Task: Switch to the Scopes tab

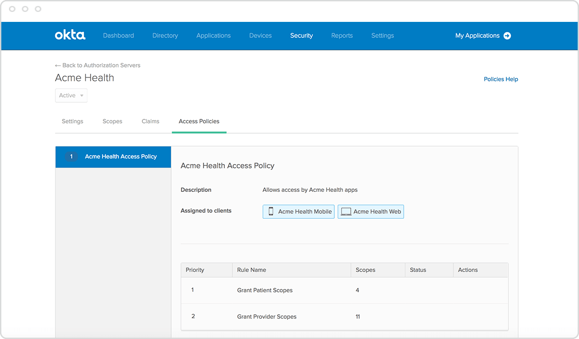Action: [112, 121]
